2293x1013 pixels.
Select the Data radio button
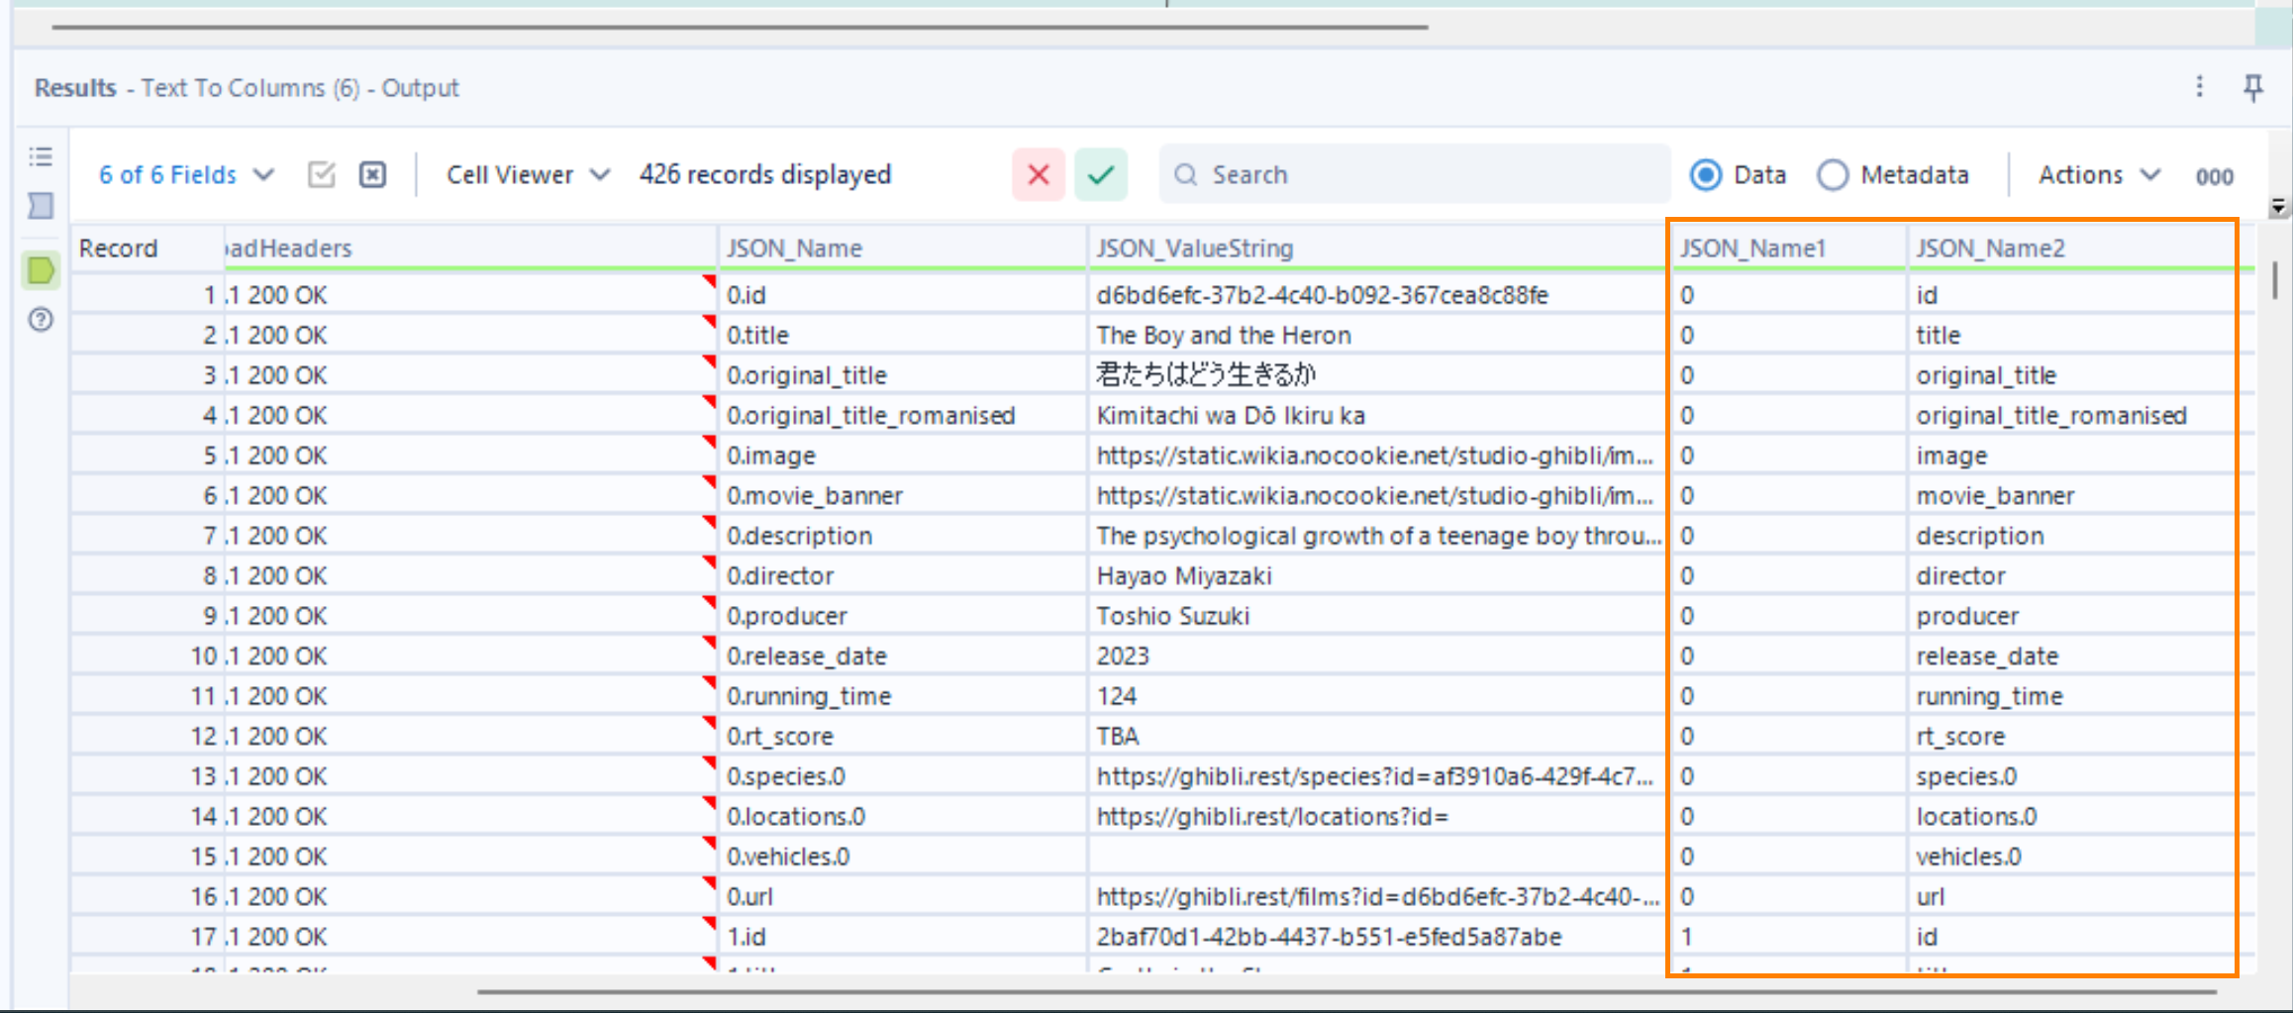pos(1705,175)
